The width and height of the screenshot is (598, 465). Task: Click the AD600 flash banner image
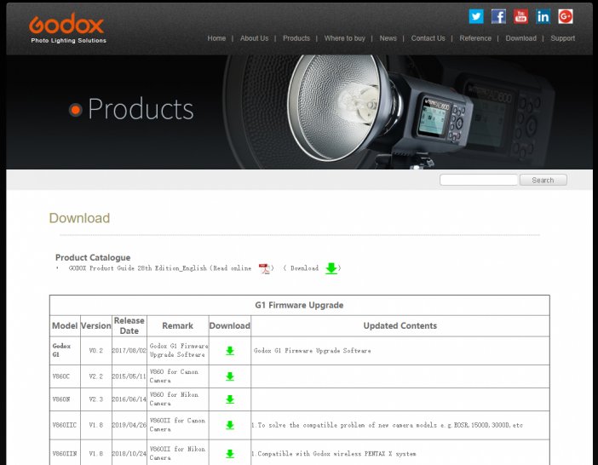point(299,112)
